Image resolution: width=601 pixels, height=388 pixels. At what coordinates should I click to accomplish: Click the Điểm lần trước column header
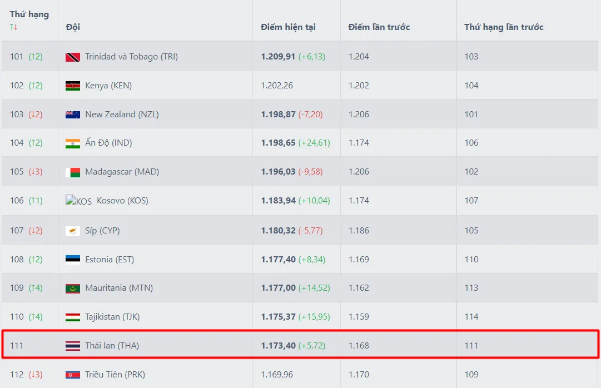tap(379, 27)
